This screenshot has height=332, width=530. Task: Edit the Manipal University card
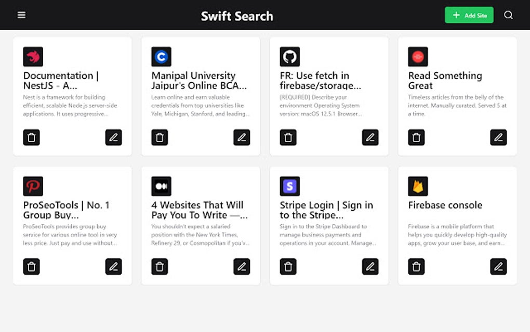click(242, 137)
